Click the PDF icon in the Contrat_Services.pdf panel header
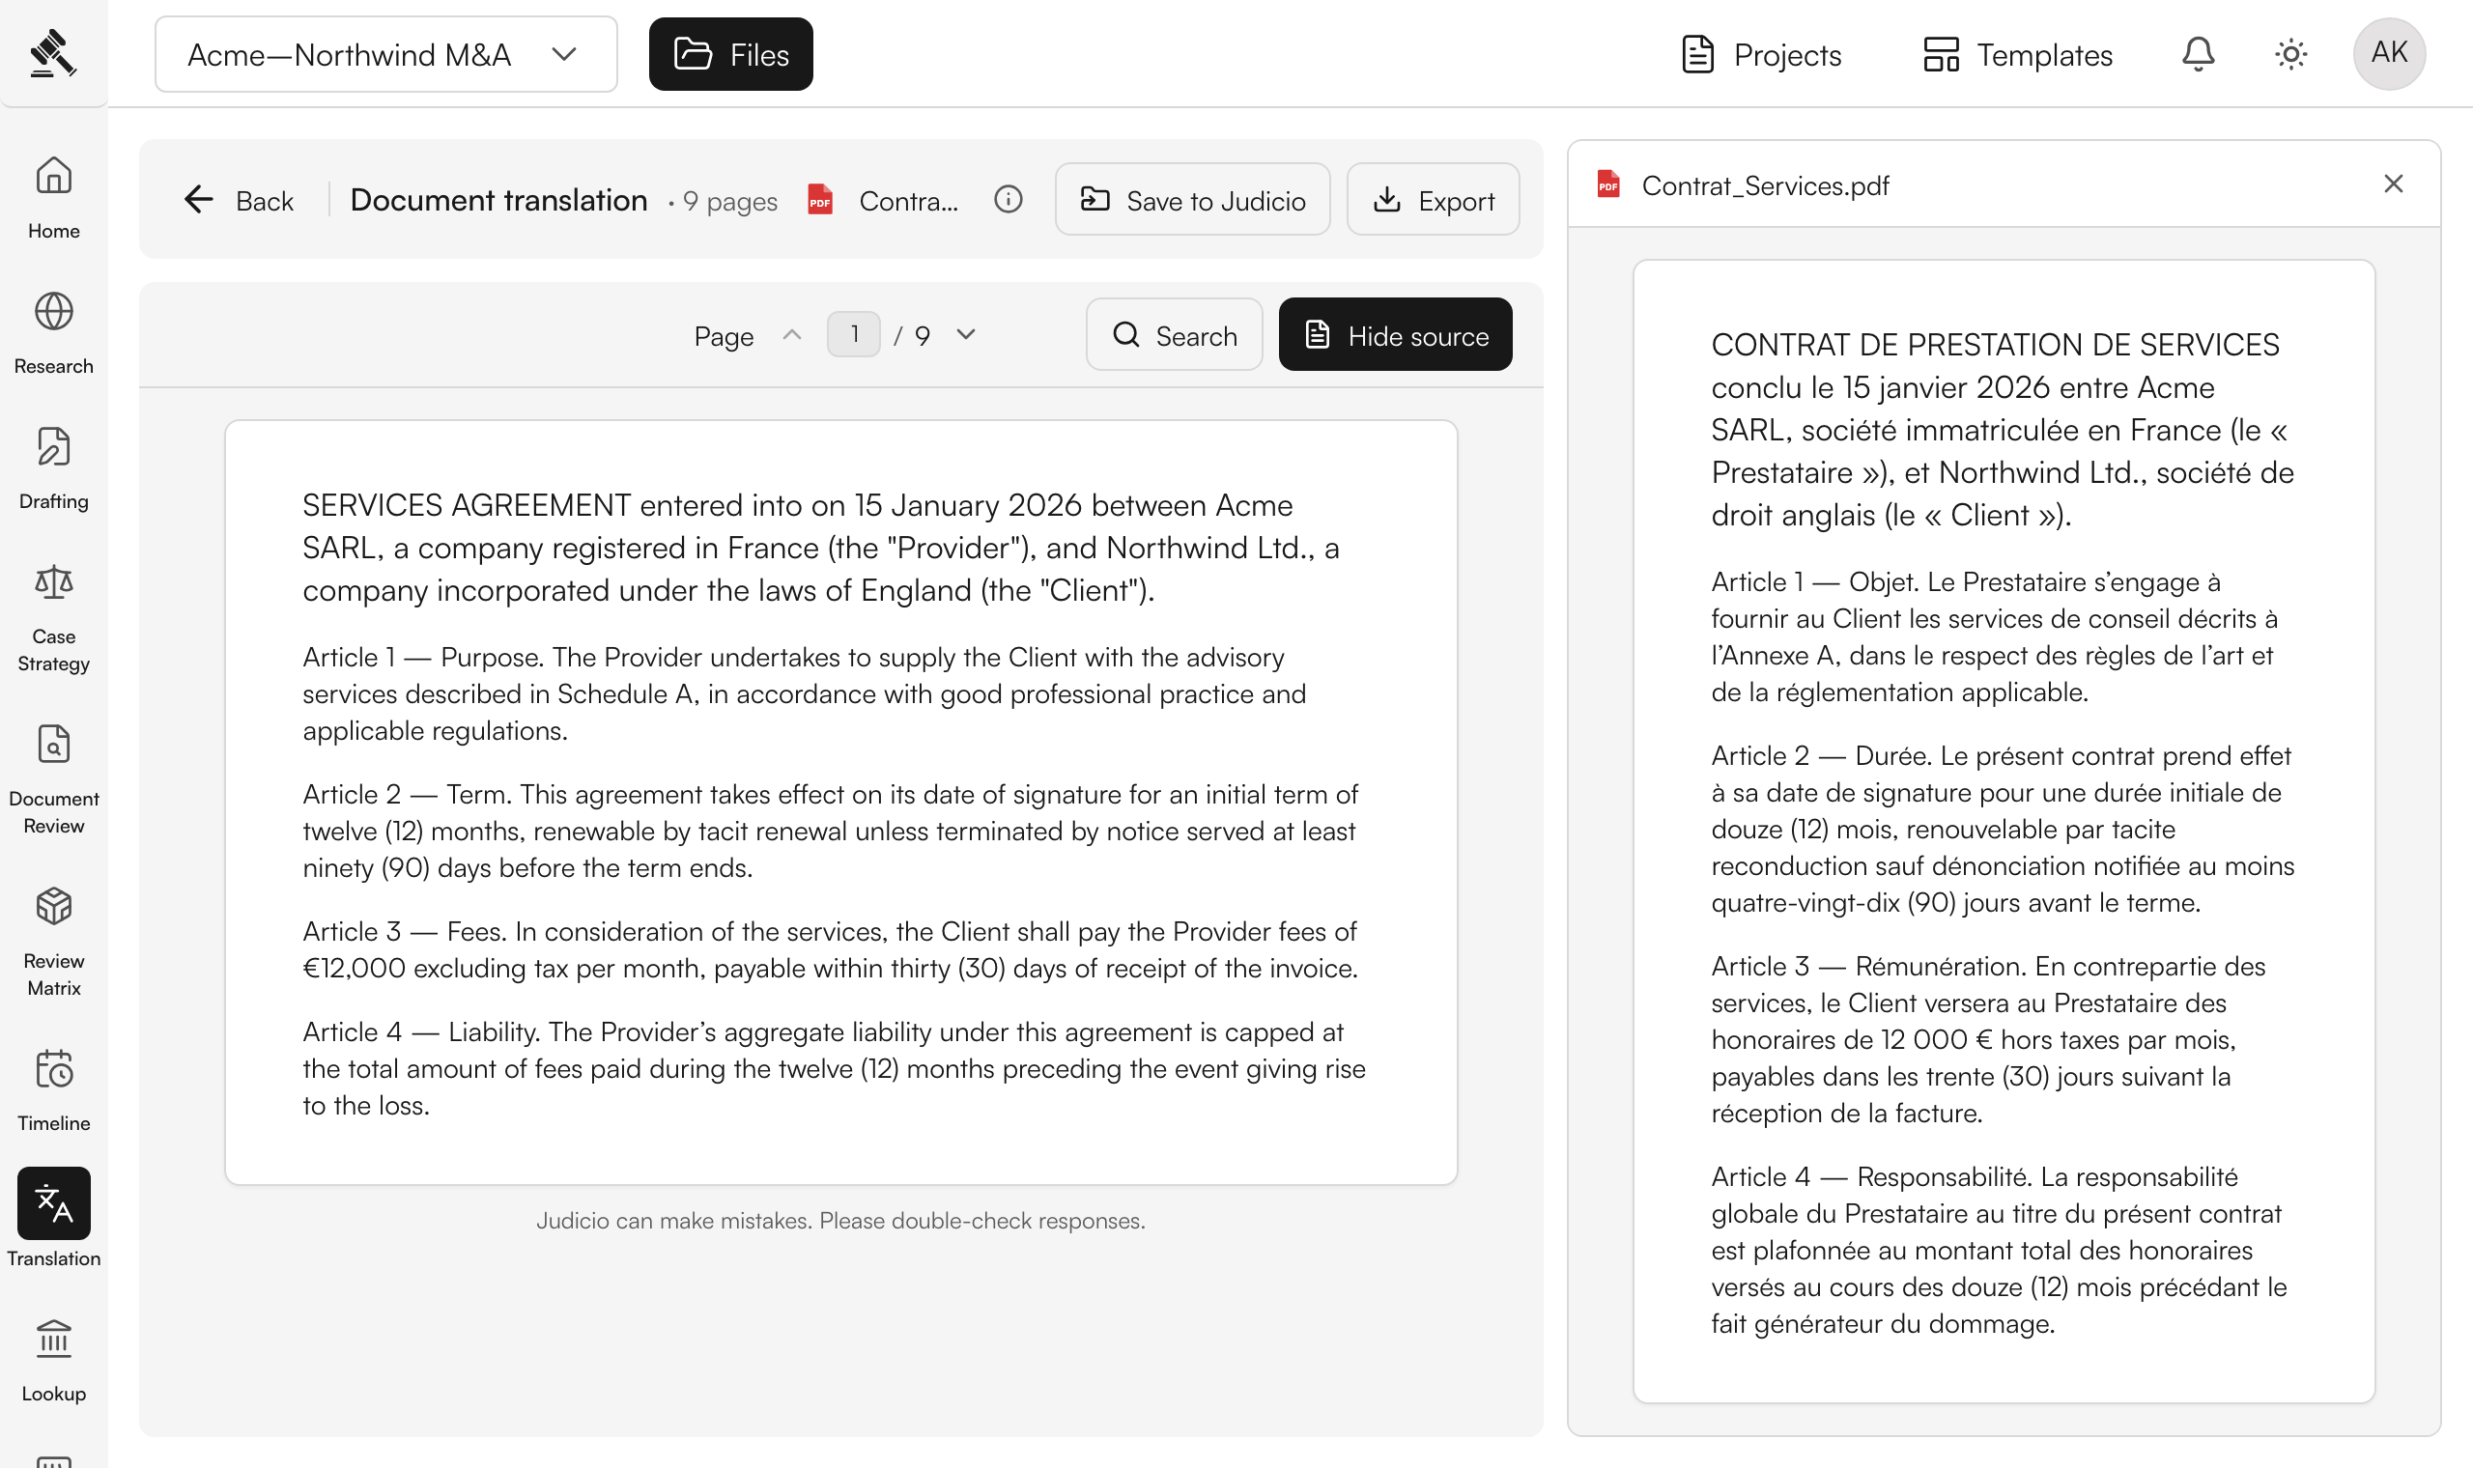This screenshot has height=1468, width=2473. tap(1608, 185)
